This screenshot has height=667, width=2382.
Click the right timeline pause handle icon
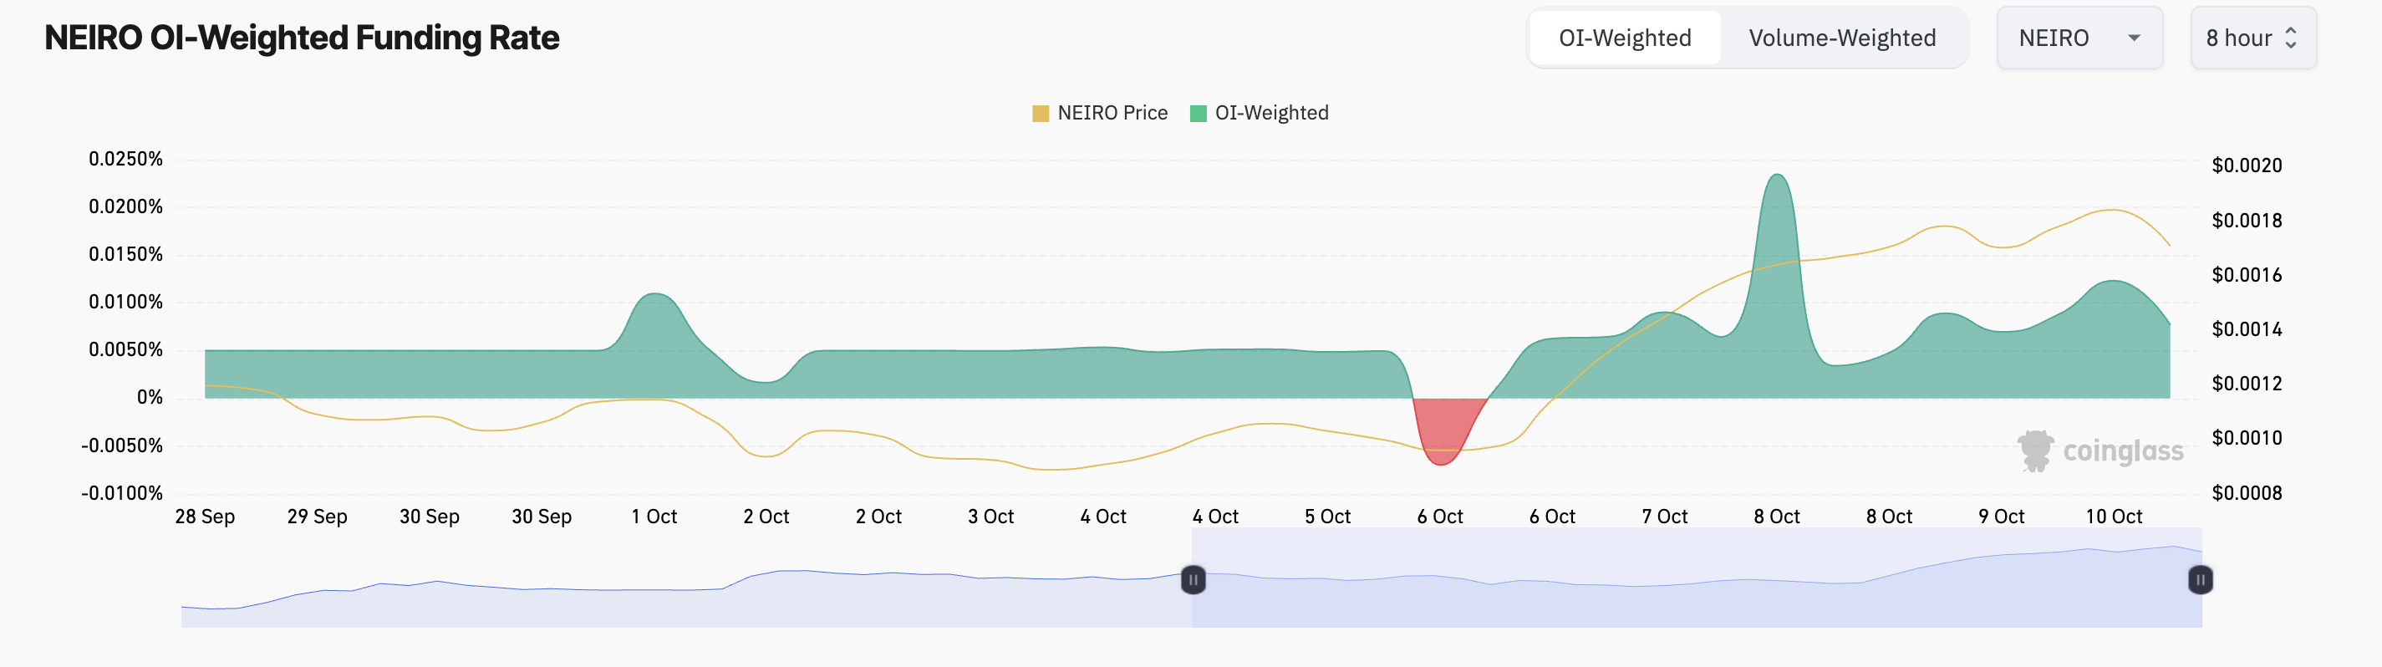[2200, 581]
